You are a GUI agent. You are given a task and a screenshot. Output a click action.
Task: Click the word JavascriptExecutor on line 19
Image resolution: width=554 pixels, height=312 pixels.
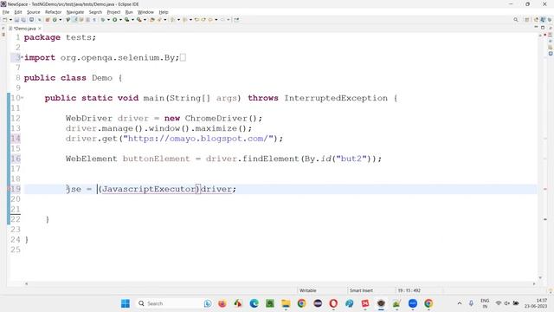(x=149, y=189)
